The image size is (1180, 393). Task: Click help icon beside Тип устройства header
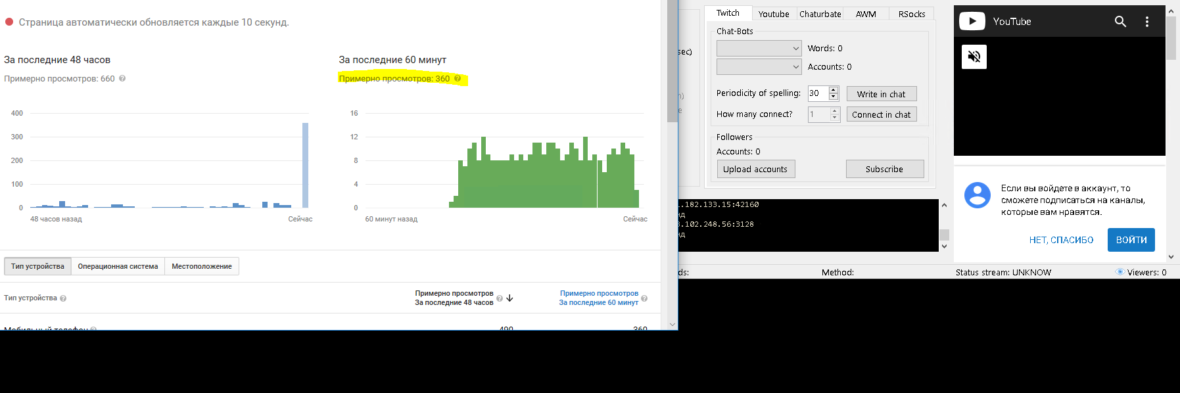coord(63,298)
